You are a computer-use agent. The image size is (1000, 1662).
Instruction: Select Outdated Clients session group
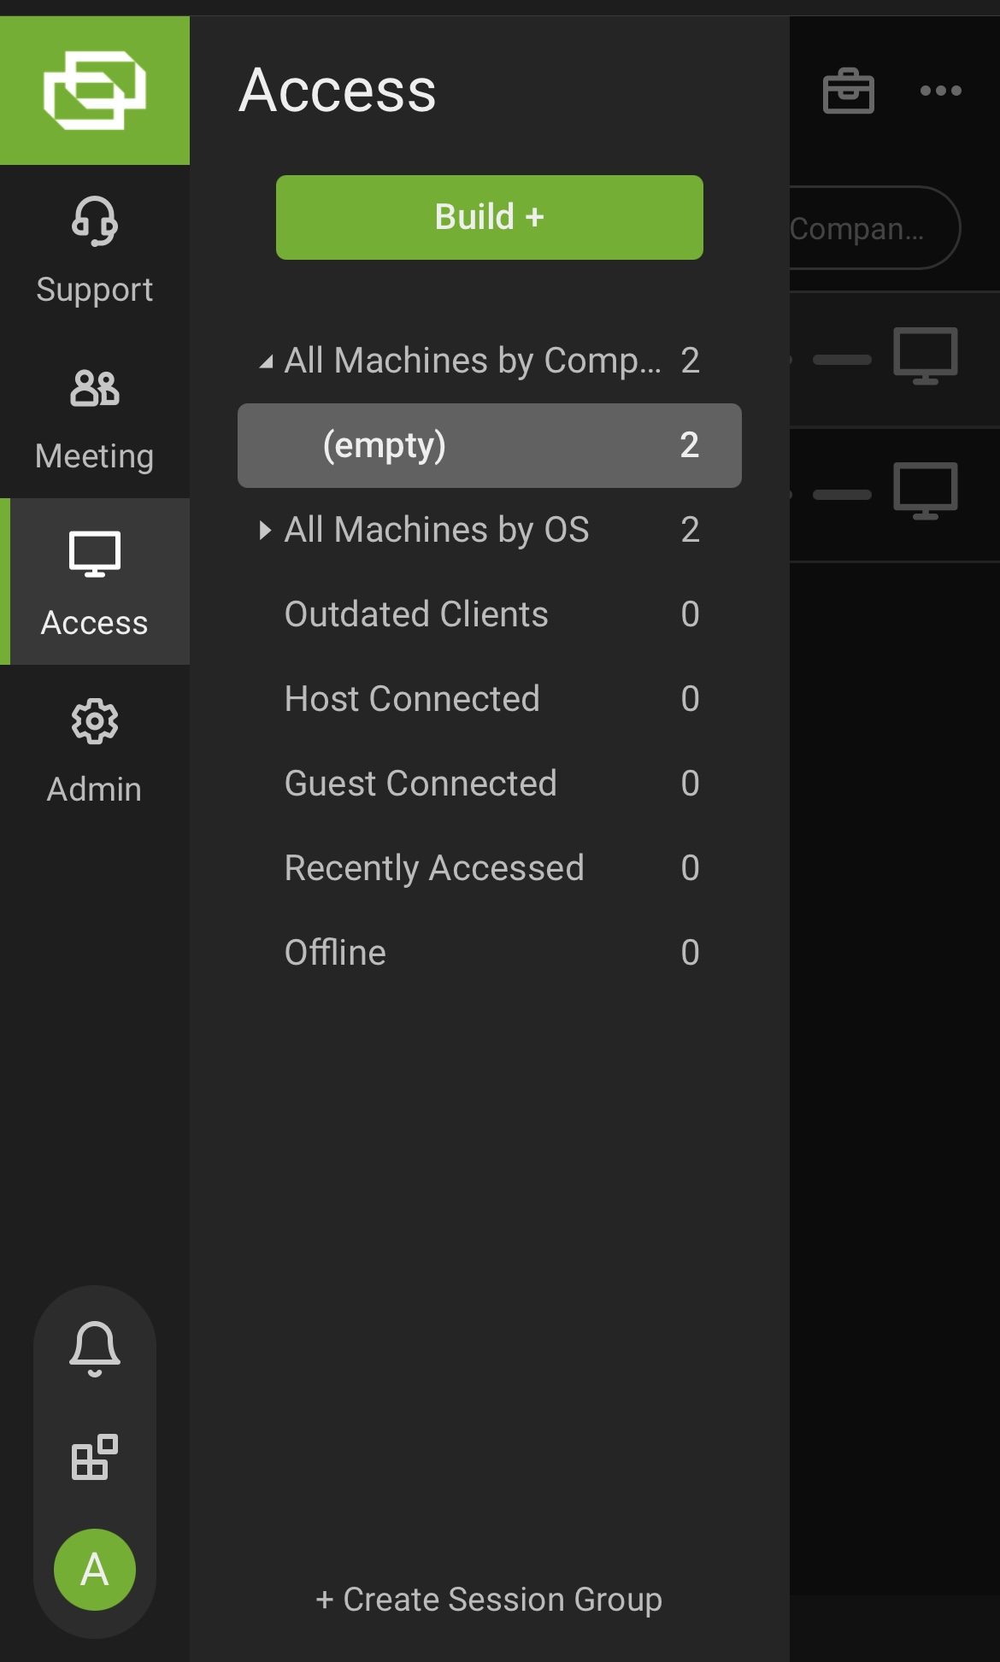416,614
